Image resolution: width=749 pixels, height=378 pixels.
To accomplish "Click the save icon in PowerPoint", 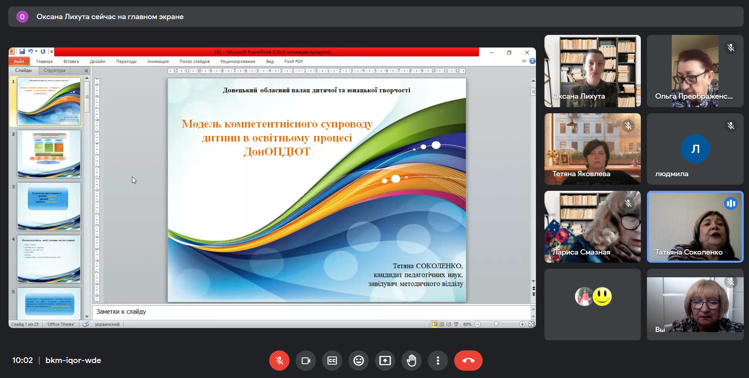I will pos(22,52).
